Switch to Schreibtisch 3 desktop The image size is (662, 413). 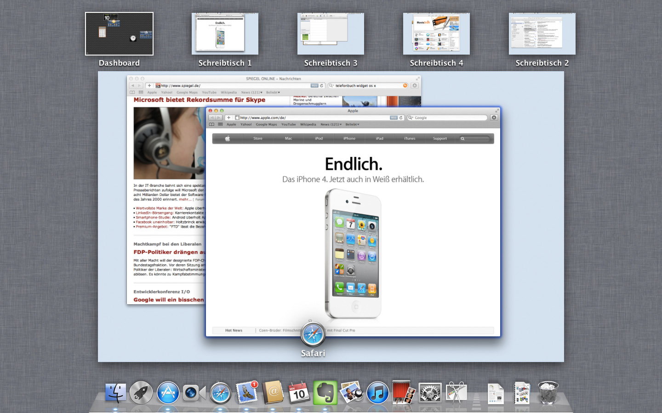click(331, 33)
